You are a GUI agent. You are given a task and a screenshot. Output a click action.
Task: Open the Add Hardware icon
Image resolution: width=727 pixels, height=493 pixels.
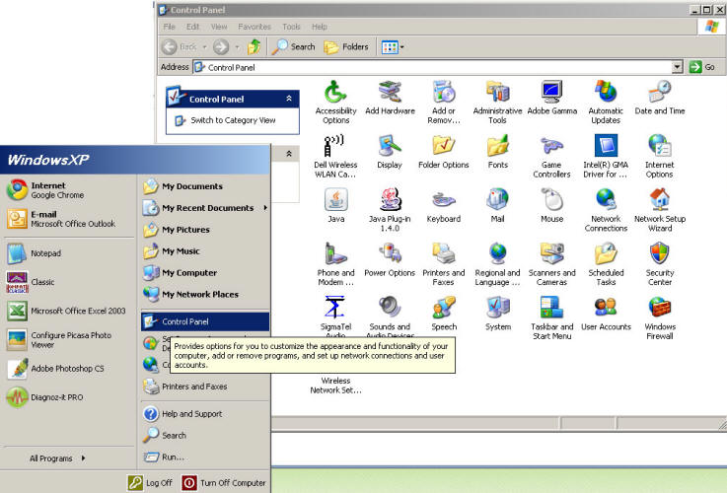390,92
